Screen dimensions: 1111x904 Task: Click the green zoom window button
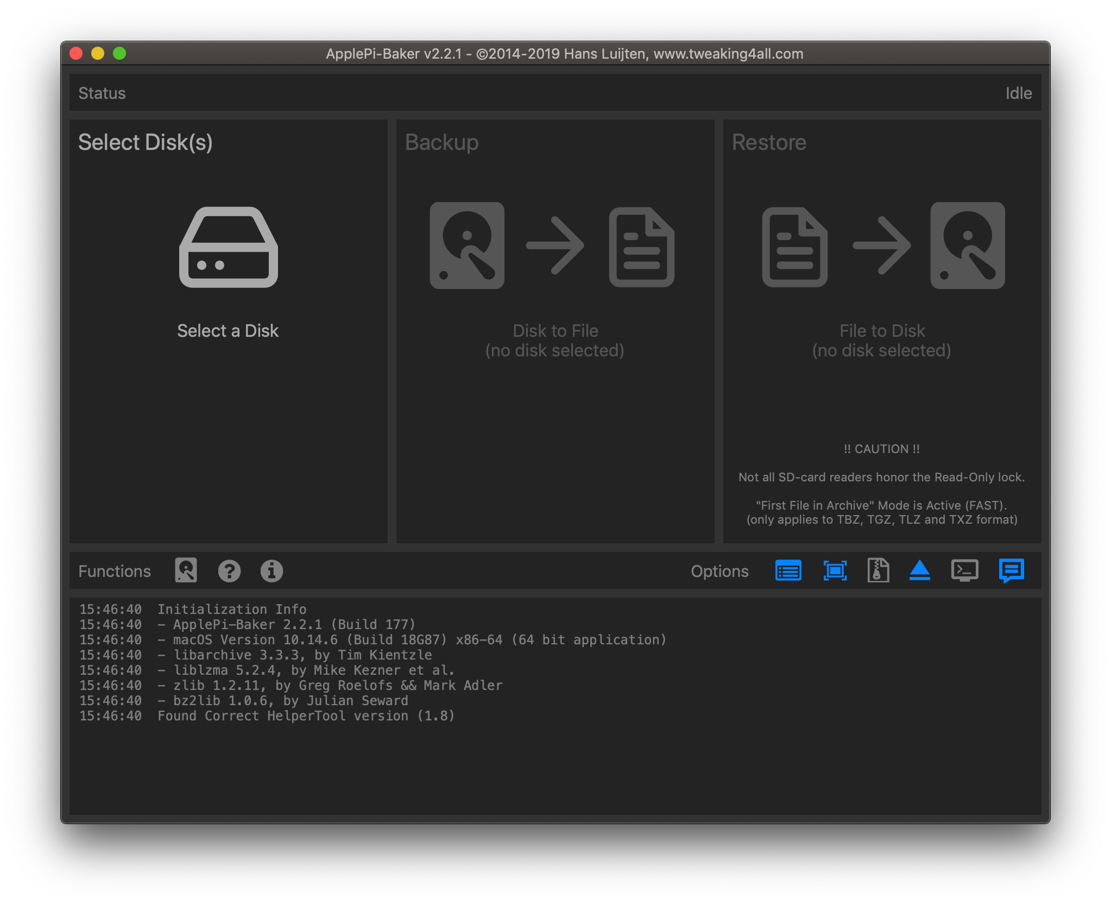click(119, 53)
